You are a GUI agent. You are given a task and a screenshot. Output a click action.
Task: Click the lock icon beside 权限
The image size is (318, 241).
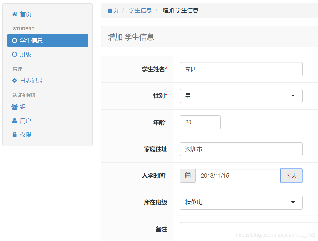pos(15,135)
